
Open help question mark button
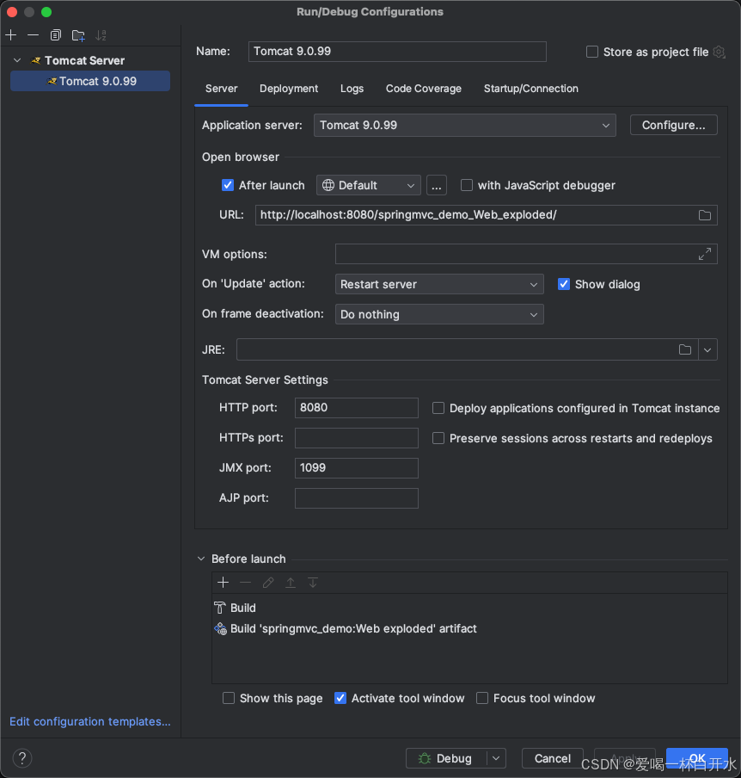(x=22, y=758)
